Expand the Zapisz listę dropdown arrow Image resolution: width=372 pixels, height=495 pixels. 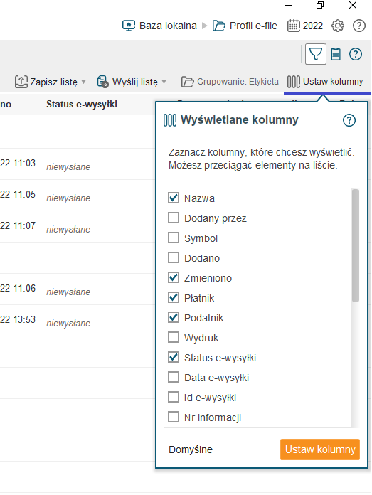pos(84,82)
